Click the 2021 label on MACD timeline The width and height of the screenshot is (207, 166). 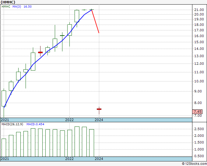[x=5, y=159]
